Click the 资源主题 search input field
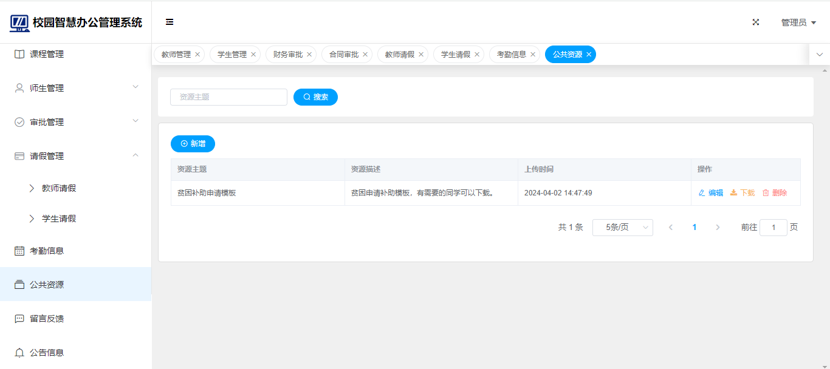Screen dimensions: 830x369 [x=228, y=97]
